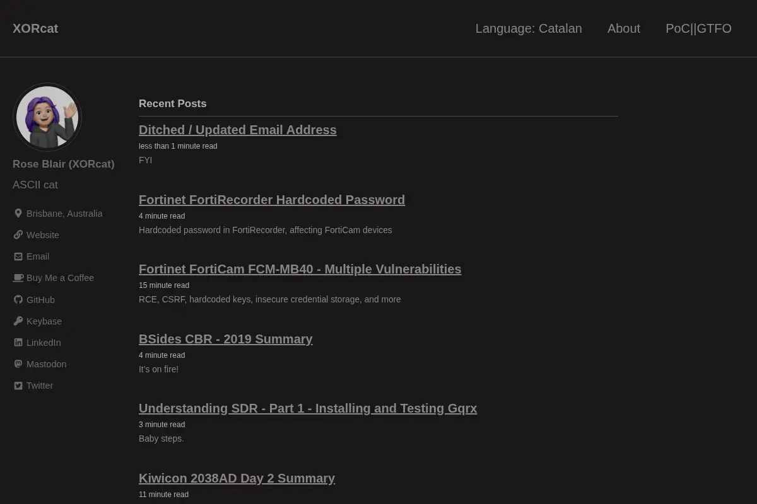This screenshot has width=757, height=504.
Task: Open the Language: Catalan selector
Action: [x=529, y=28]
